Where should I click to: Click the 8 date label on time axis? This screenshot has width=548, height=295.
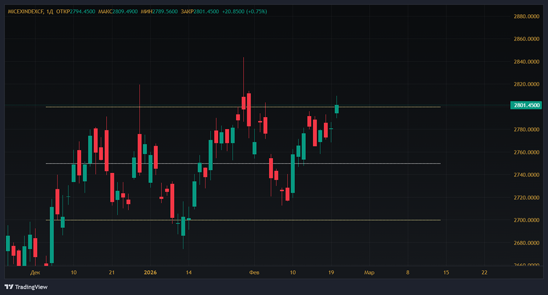[x=408, y=273]
